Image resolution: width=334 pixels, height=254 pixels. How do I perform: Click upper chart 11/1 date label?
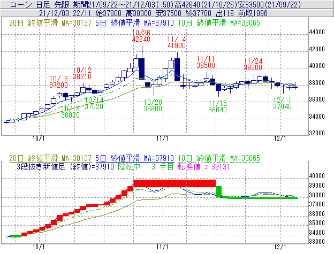(162, 138)
